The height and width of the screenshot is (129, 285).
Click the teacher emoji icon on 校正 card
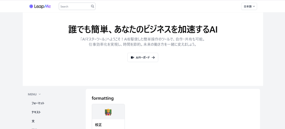point(108,112)
